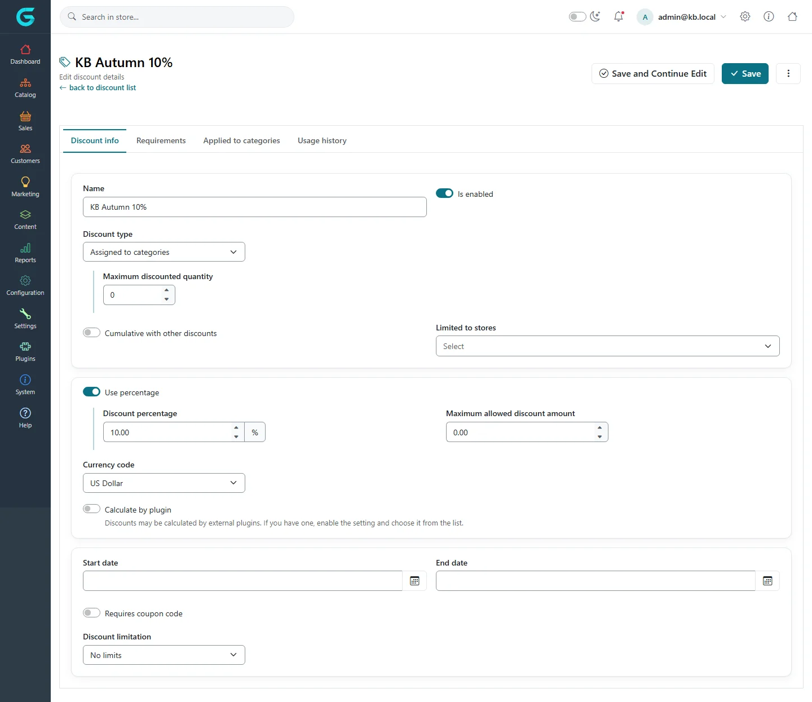
Task: Enable Calculate by plugin switch
Action: [91, 509]
